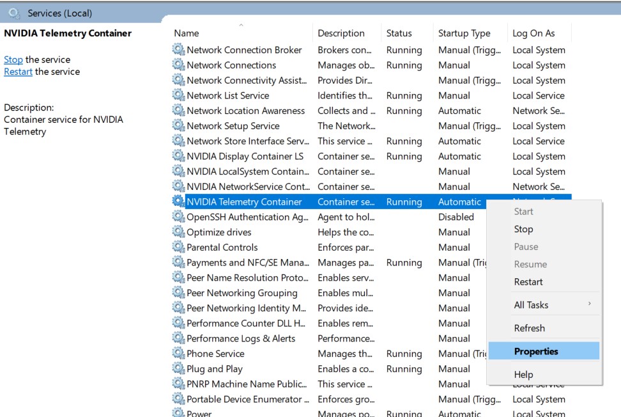
Task: Click gear icon of Peer Name Resolution Protocol
Action: coord(178,277)
